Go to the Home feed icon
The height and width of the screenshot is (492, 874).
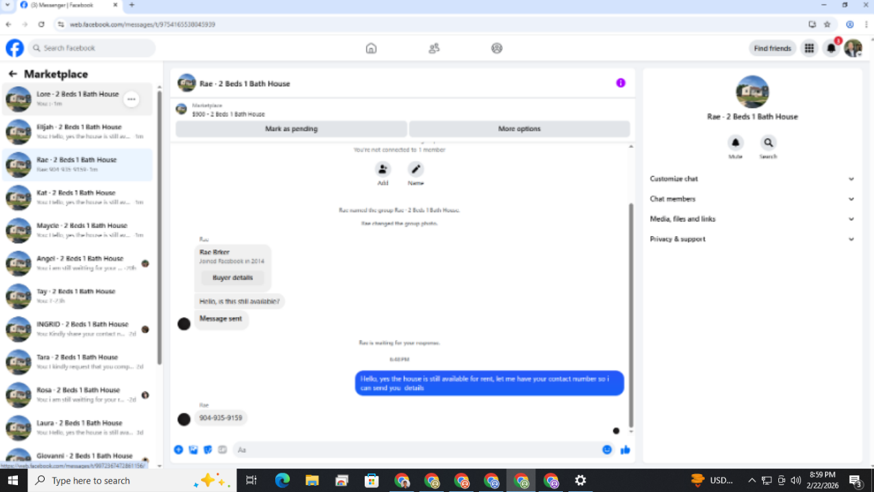click(371, 48)
